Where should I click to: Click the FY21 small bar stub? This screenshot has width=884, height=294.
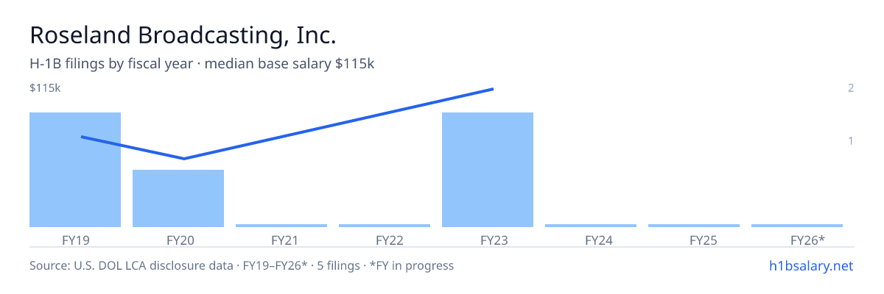pos(281,226)
